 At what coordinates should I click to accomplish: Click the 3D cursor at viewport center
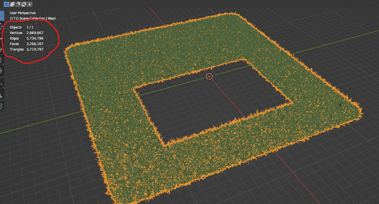[210, 77]
